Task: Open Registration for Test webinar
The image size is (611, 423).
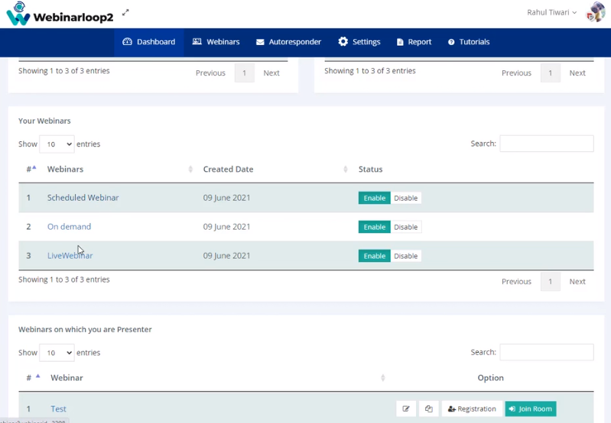Action: coord(472,408)
